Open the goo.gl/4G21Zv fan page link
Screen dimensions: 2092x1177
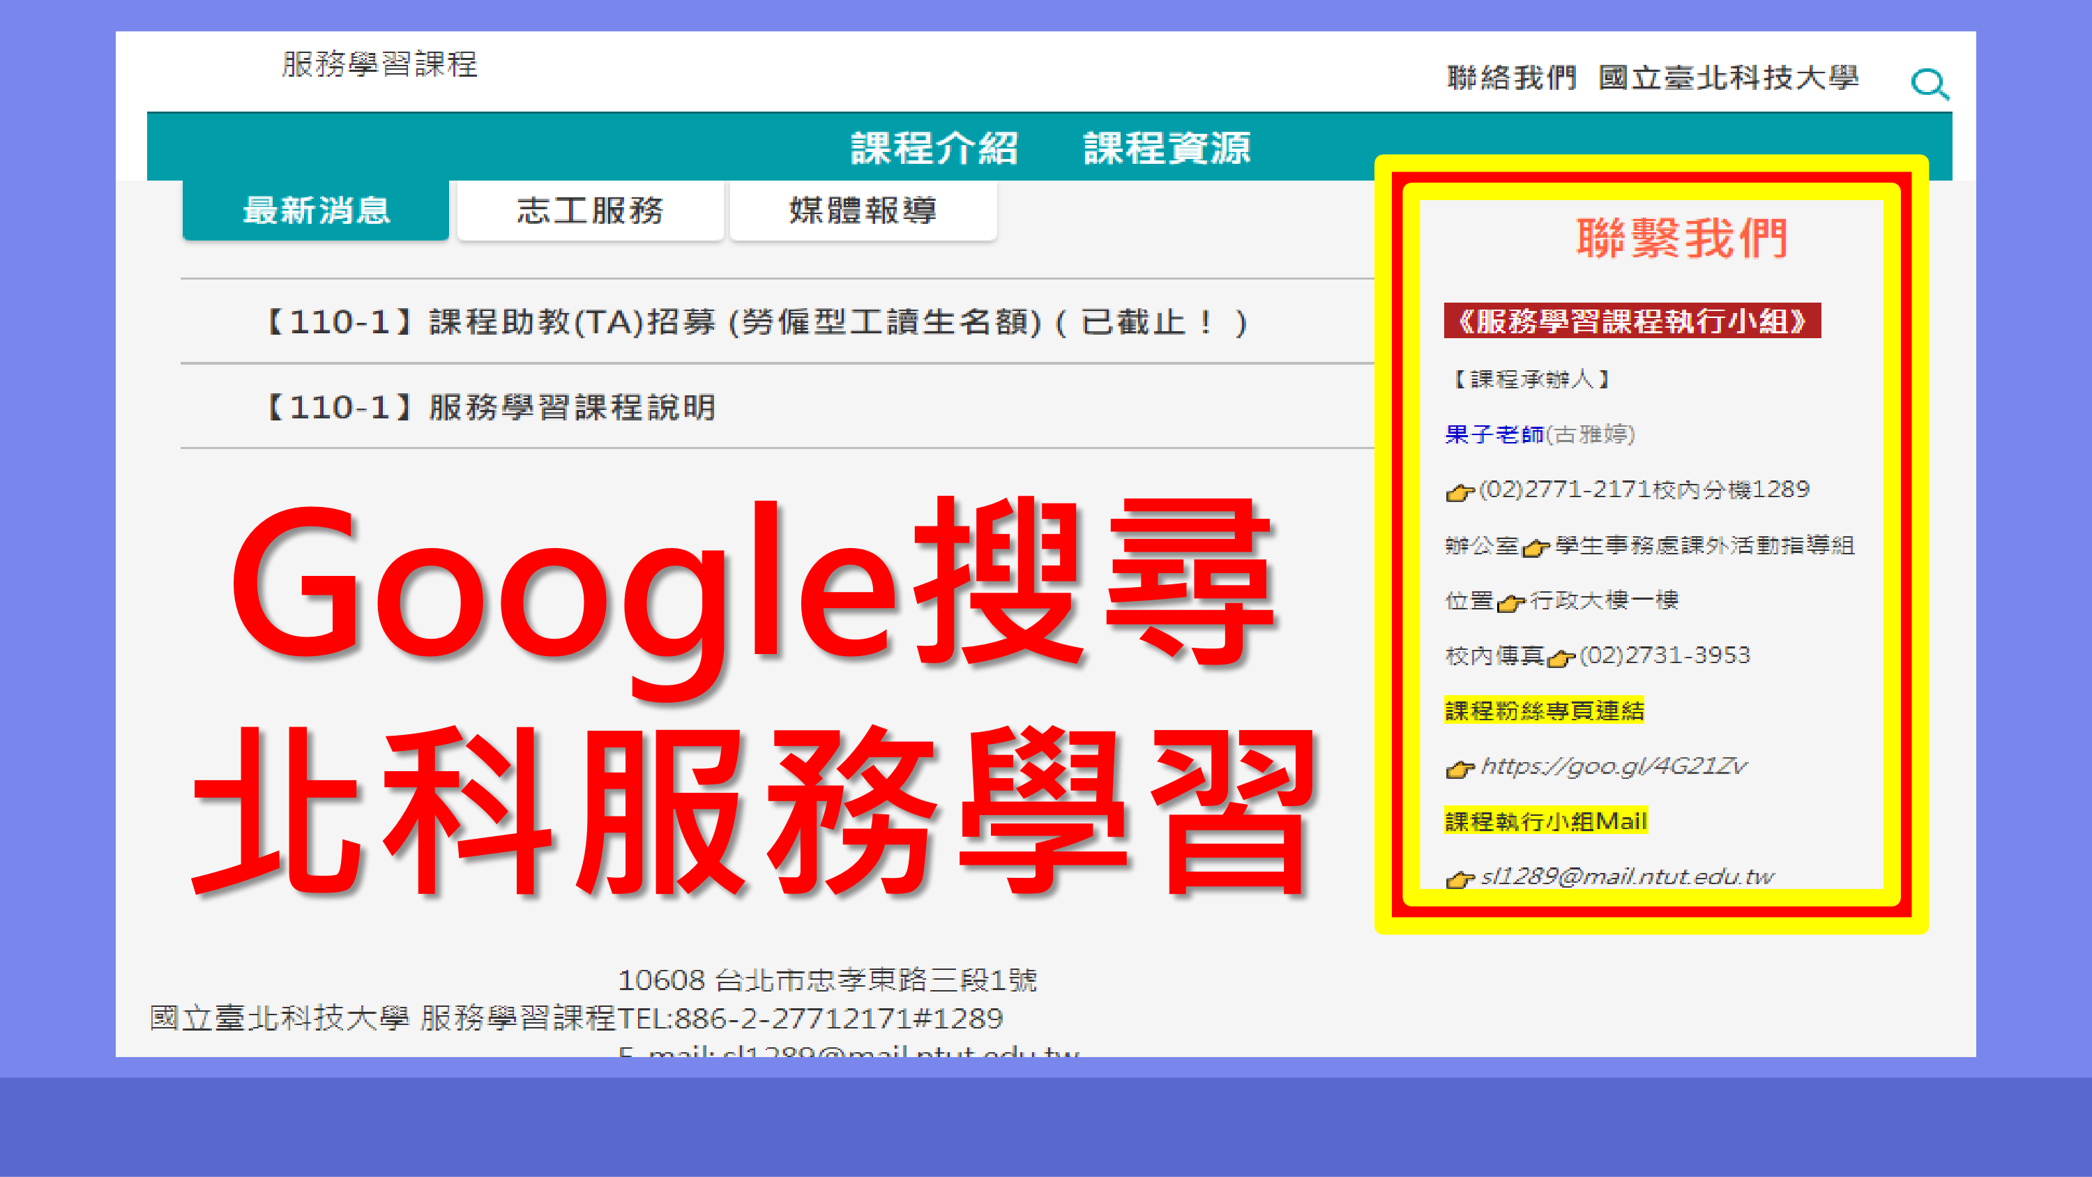click(x=1614, y=766)
